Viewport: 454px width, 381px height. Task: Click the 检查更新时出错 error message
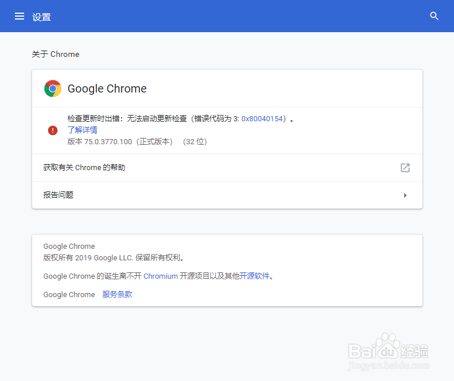click(x=180, y=118)
